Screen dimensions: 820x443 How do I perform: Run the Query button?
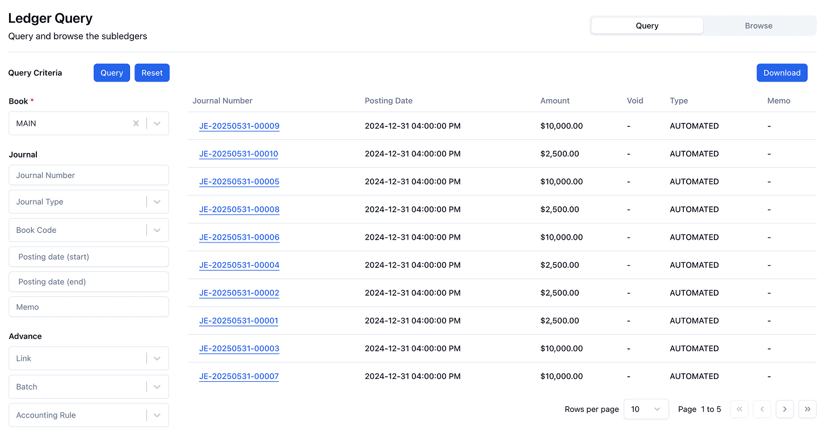(112, 73)
